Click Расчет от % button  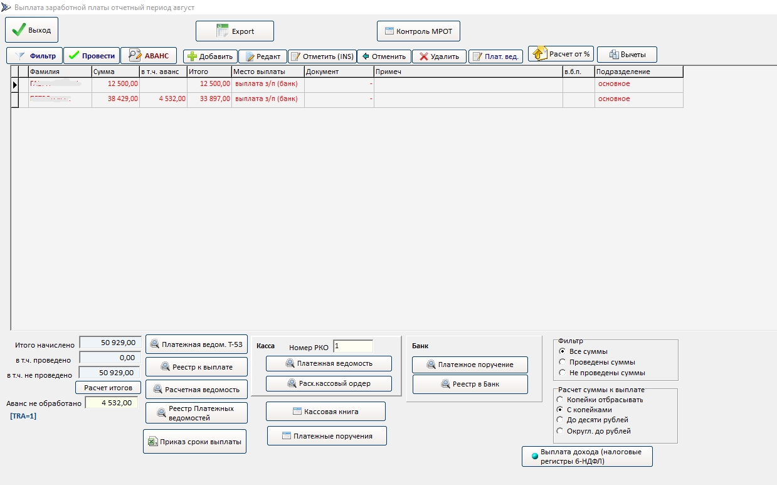tap(561, 54)
